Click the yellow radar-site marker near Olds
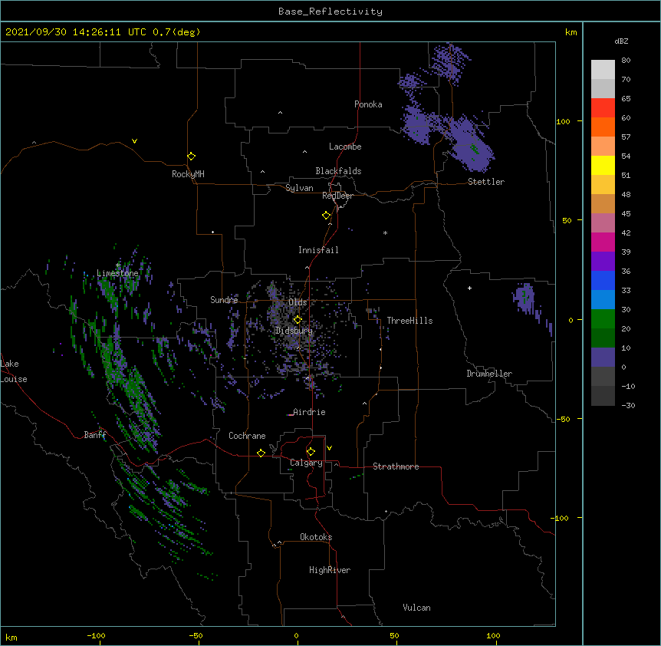This screenshot has height=646, width=661. (x=298, y=320)
